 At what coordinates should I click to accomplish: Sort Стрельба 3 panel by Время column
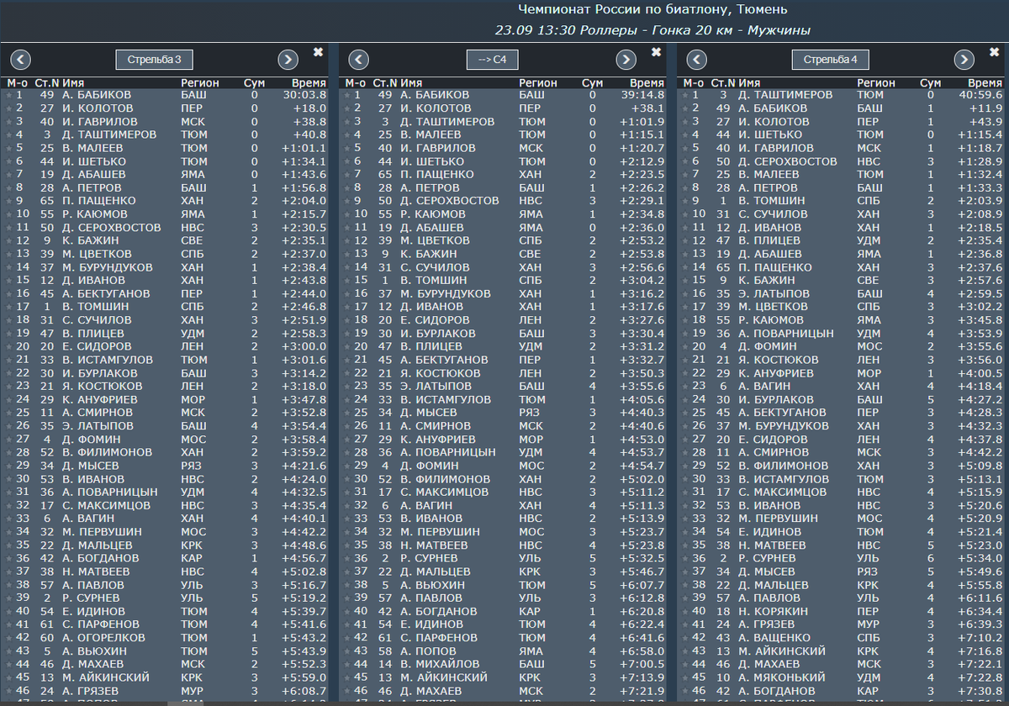308,83
